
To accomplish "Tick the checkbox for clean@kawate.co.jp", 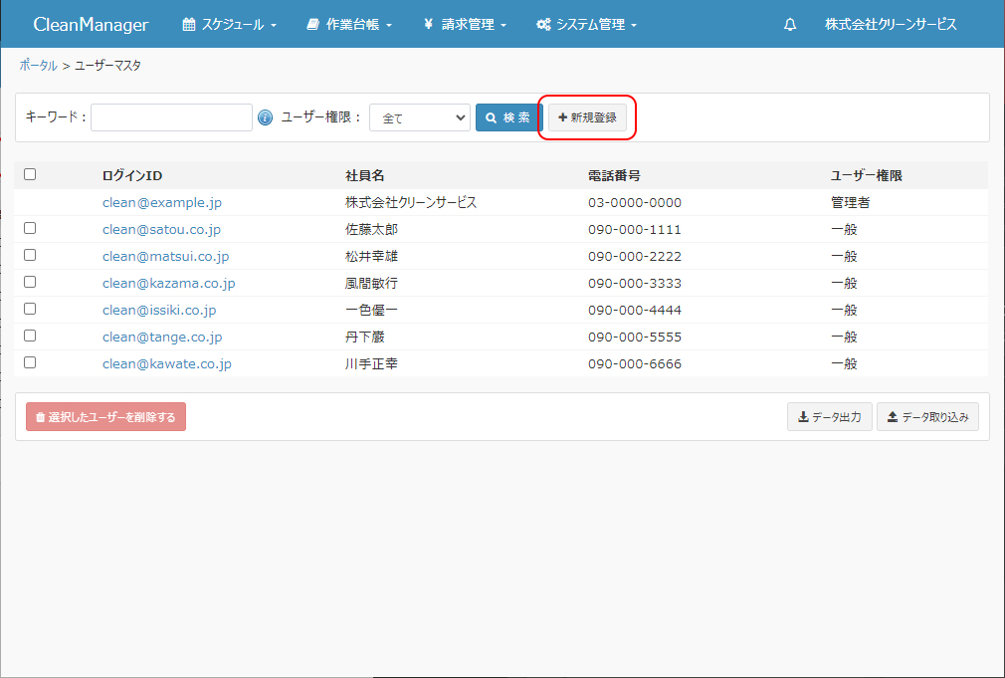I will [x=30, y=362].
